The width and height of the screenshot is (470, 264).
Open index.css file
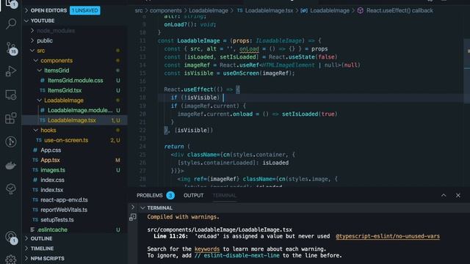(x=52, y=180)
